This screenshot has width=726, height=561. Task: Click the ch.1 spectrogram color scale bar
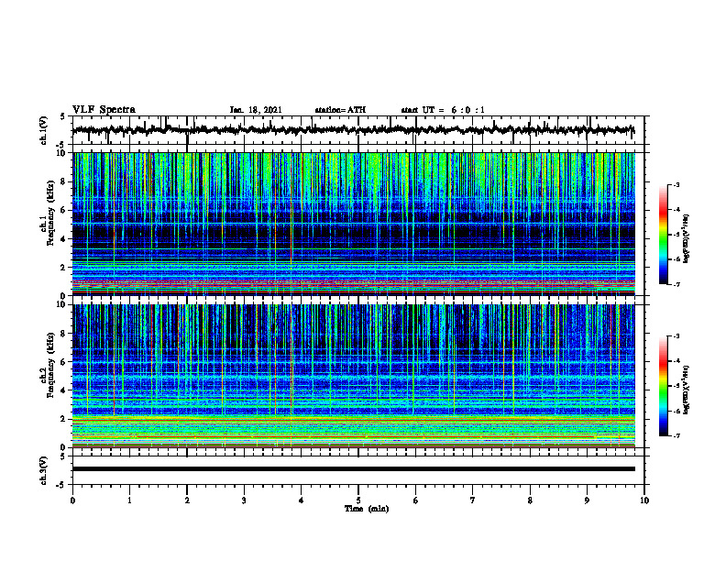tap(663, 234)
